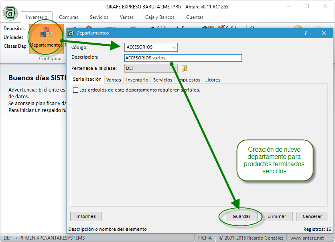This screenshot has width=335, height=242.
Task: Switch to the Servicios ribbon tab
Action: (x=99, y=17)
